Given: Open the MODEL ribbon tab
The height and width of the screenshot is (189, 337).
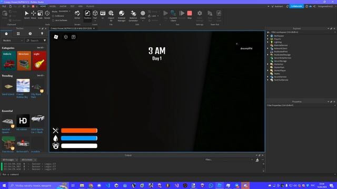Looking at the screenshot, I should 53,6.
